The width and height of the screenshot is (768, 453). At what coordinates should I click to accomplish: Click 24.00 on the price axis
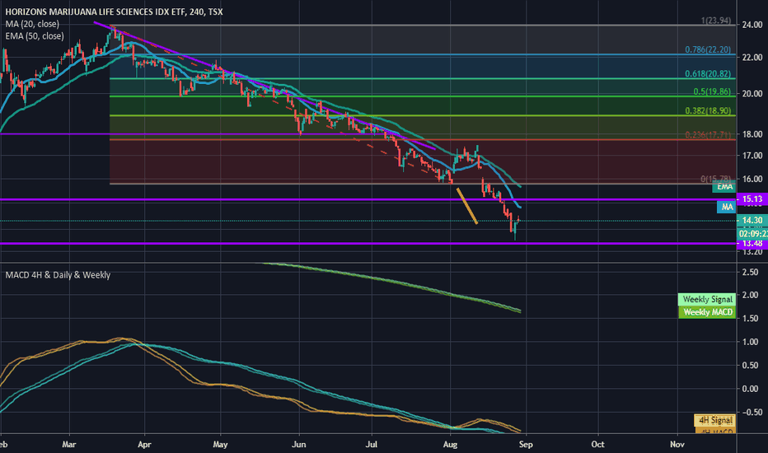point(752,25)
